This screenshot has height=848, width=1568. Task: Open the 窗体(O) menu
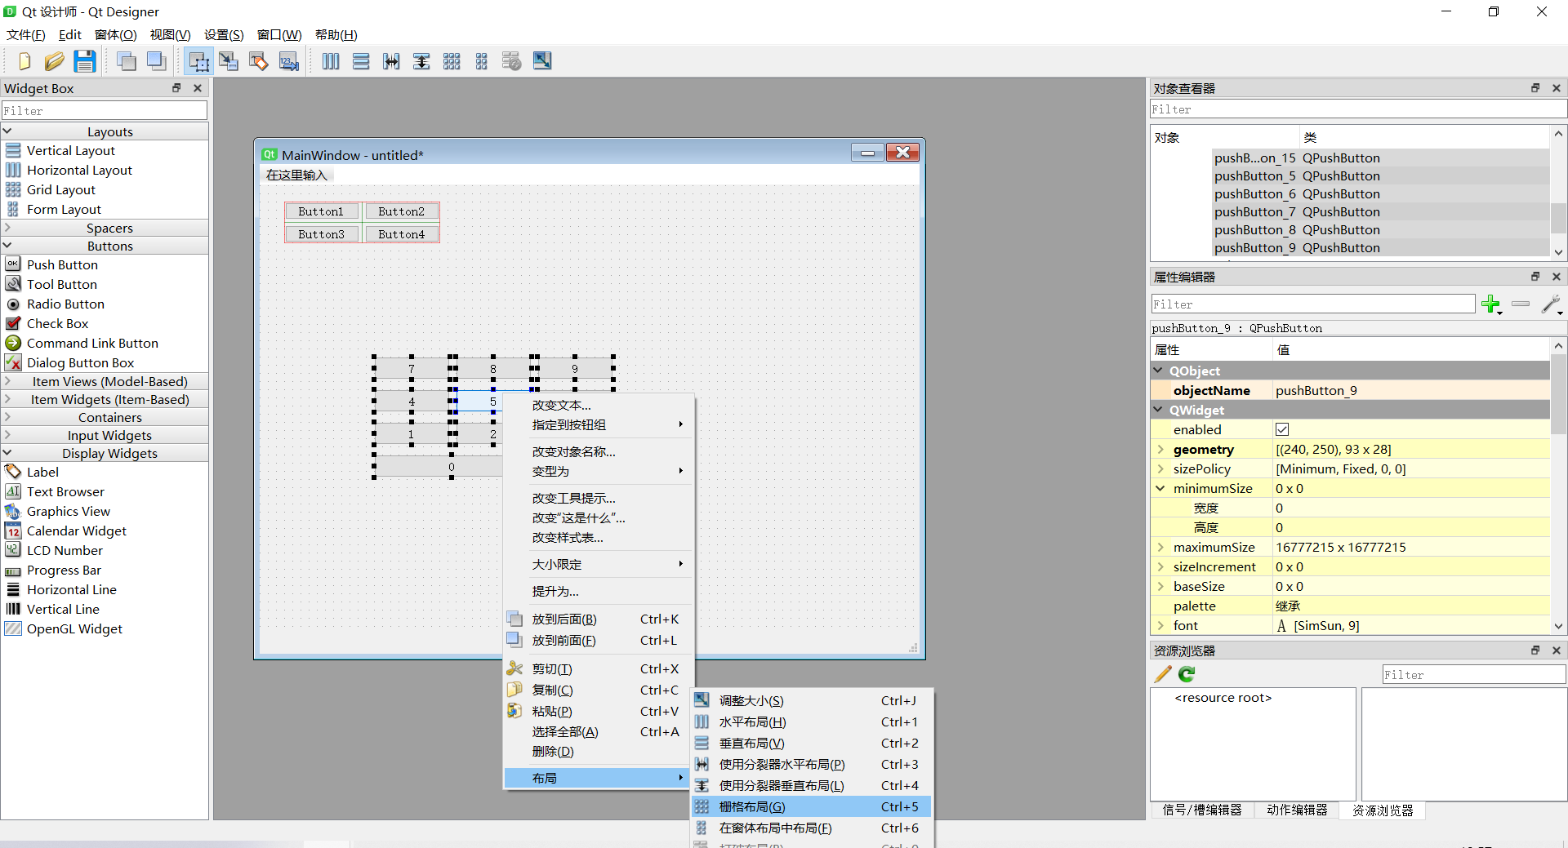(115, 34)
